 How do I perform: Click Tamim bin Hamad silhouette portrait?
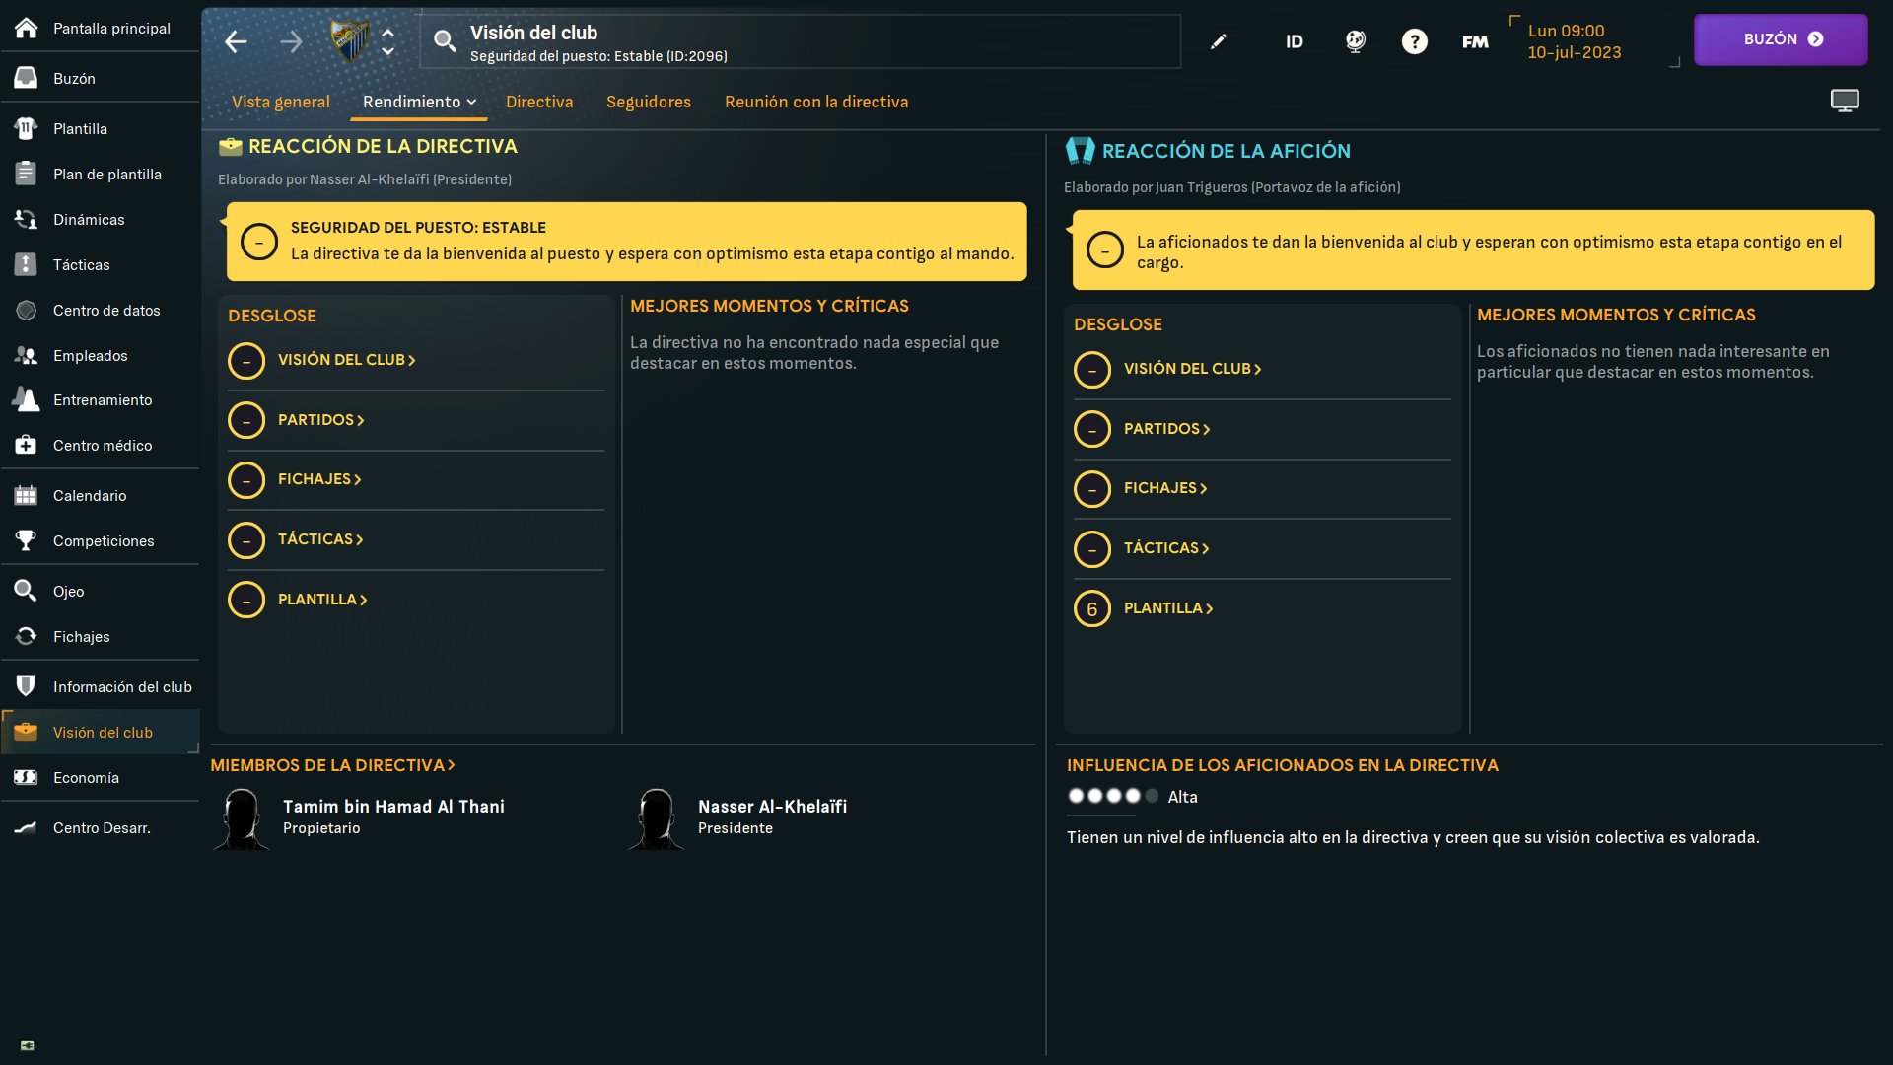point(242,818)
